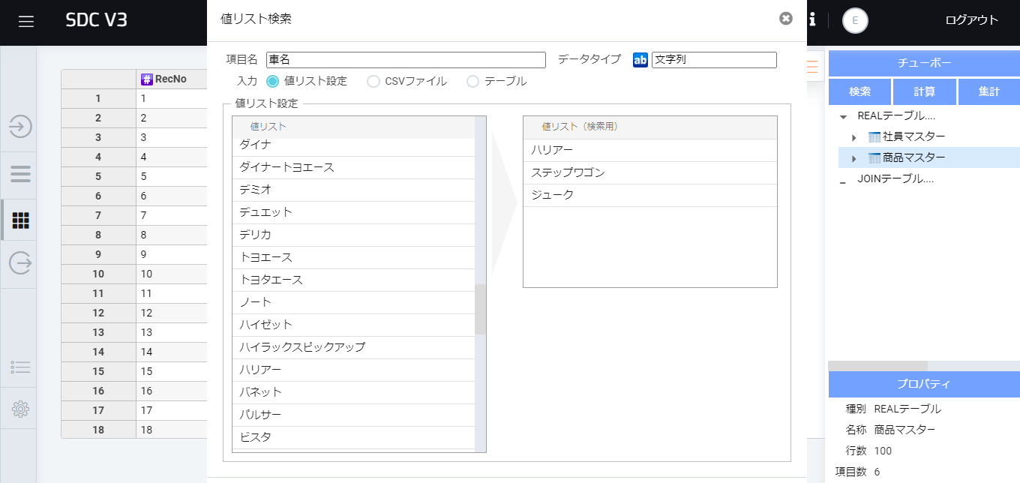Choose the CSVファイル input option
The image size is (1020, 483).
(373, 81)
